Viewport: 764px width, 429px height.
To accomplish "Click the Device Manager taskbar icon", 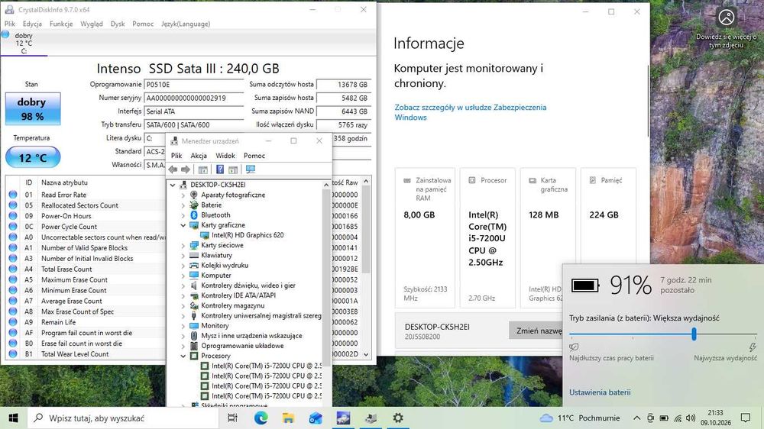I will pos(371,418).
